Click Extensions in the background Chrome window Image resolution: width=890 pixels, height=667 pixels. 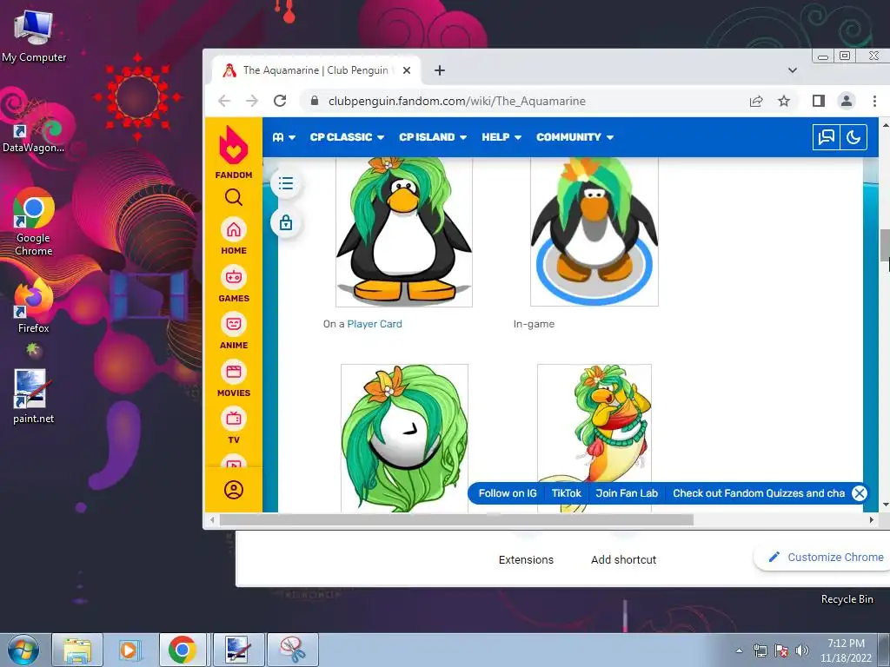tap(526, 560)
